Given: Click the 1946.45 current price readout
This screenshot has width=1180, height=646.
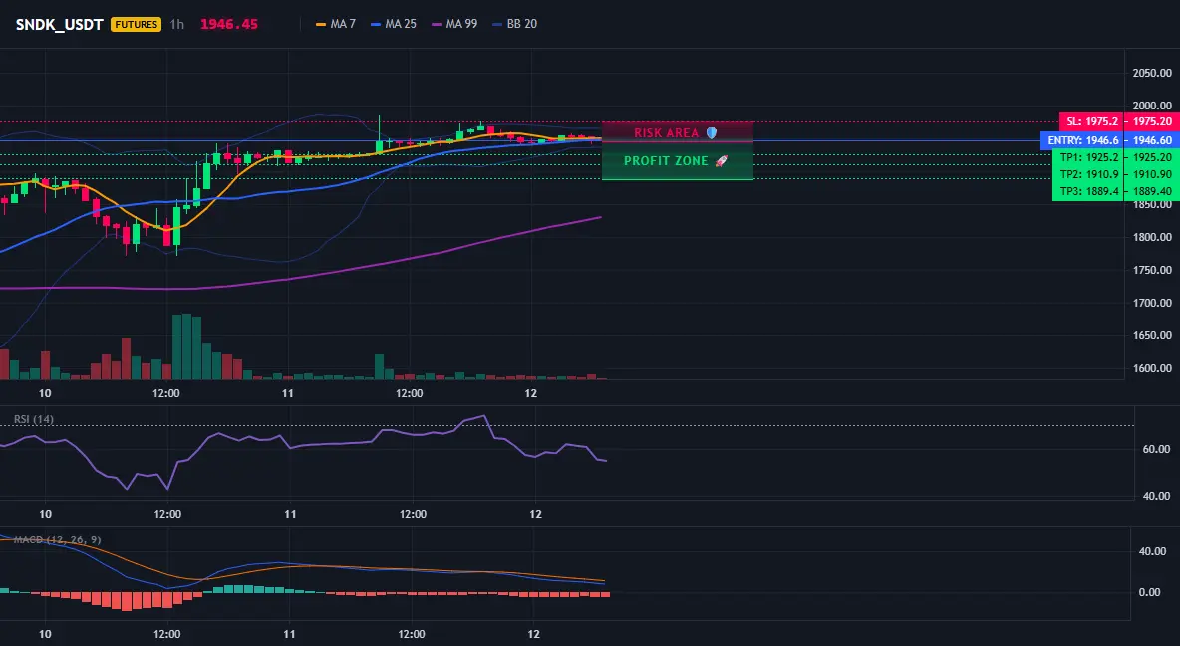Looking at the screenshot, I should [229, 24].
